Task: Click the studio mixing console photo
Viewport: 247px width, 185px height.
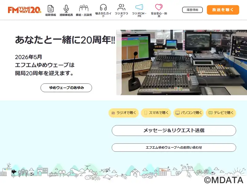Action: click(182, 63)
